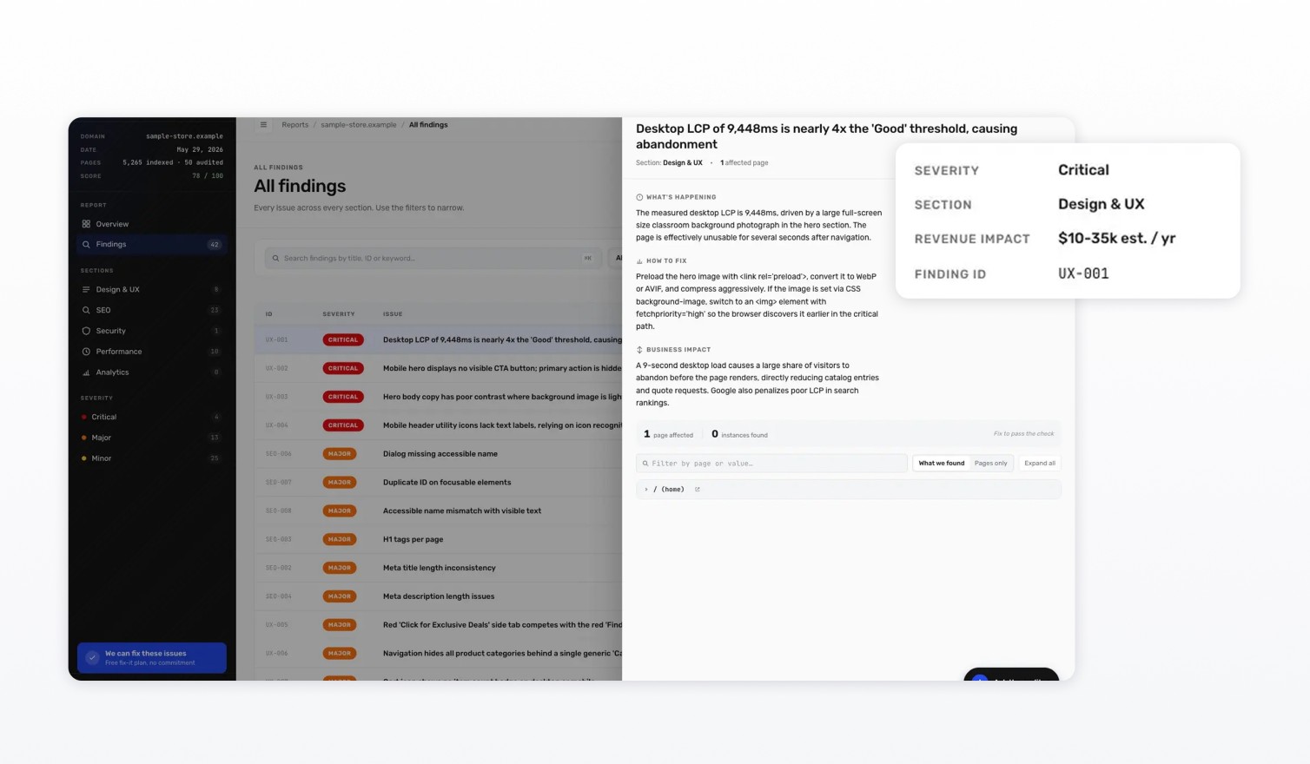
Task: Click the CRITICAL badge in row UX-002
Action: [x=343, y=369]
